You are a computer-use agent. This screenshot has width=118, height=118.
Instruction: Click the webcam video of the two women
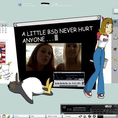[54, 57]
